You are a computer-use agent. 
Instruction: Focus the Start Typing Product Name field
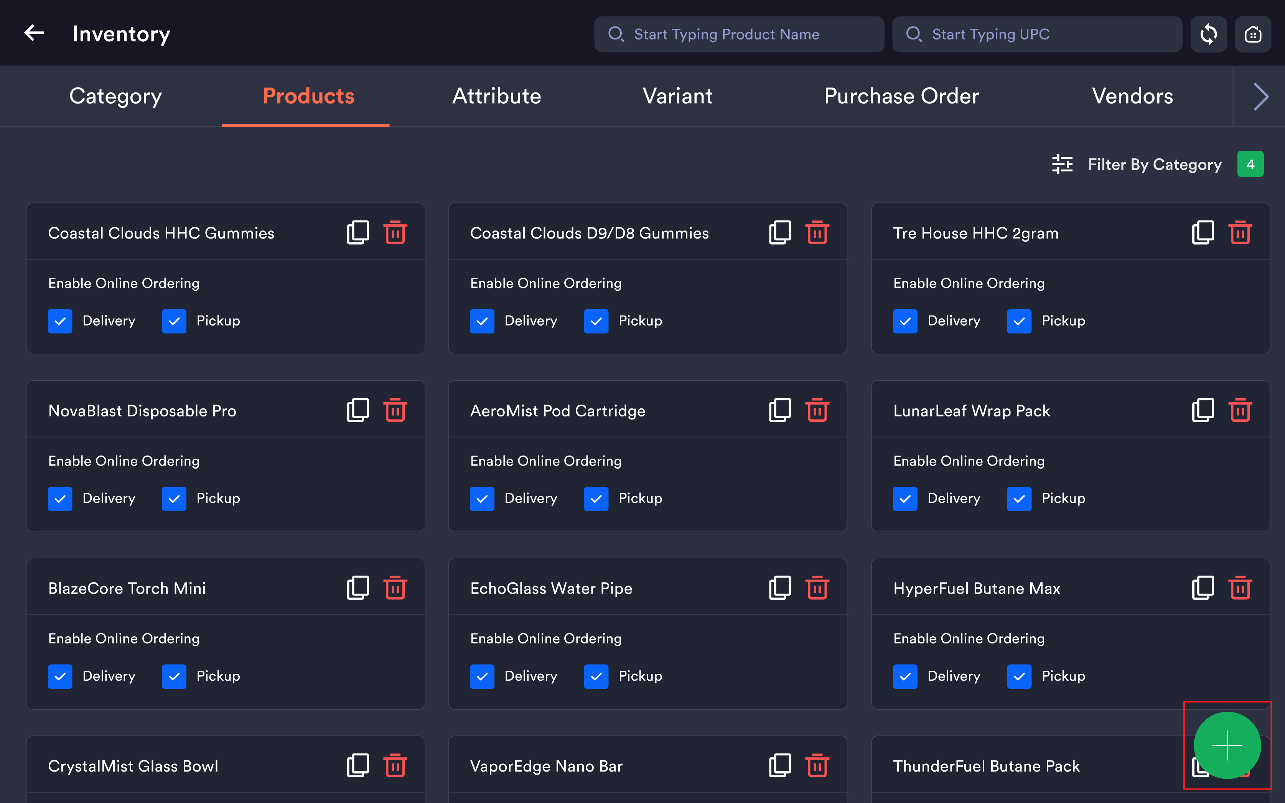point(739,34)
